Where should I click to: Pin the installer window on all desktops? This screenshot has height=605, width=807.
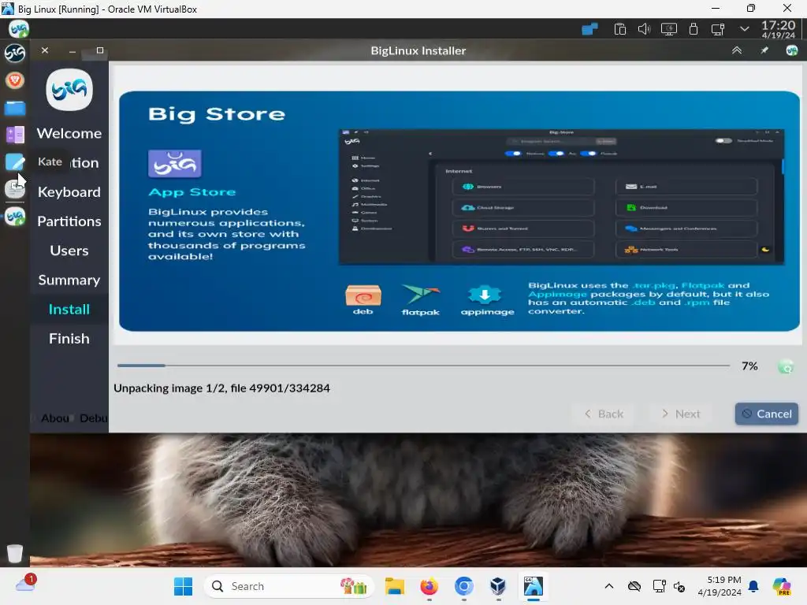click(764, 50)
